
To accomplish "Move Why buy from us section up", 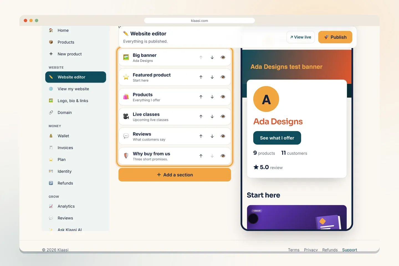I will click(x=201, y=156).
